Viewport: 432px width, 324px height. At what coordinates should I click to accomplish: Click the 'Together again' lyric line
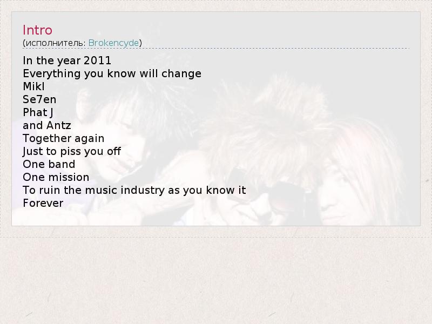pyautogui.click(x=64, y=138)
